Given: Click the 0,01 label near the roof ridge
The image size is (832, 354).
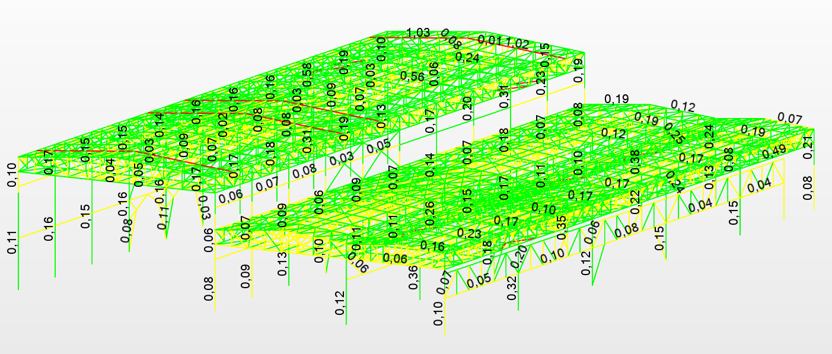Looking at the screenshot, I should (x=489, y=40).
